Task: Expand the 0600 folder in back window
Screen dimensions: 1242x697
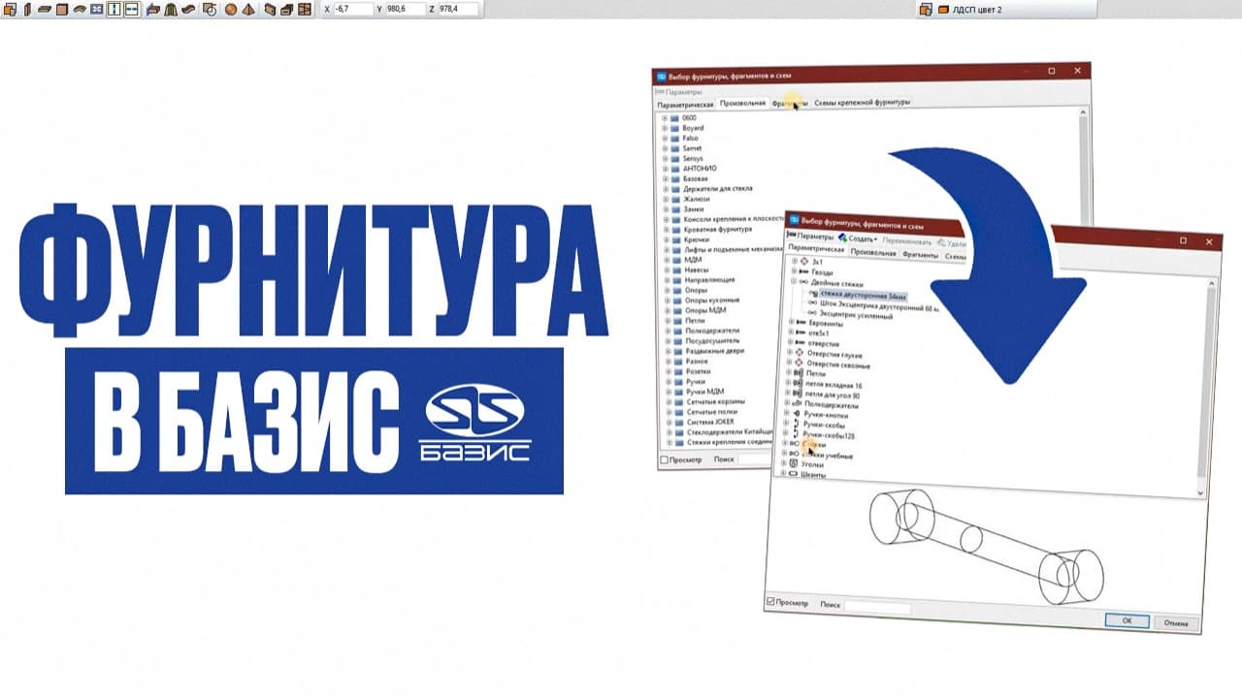Action: pos(665,118)
